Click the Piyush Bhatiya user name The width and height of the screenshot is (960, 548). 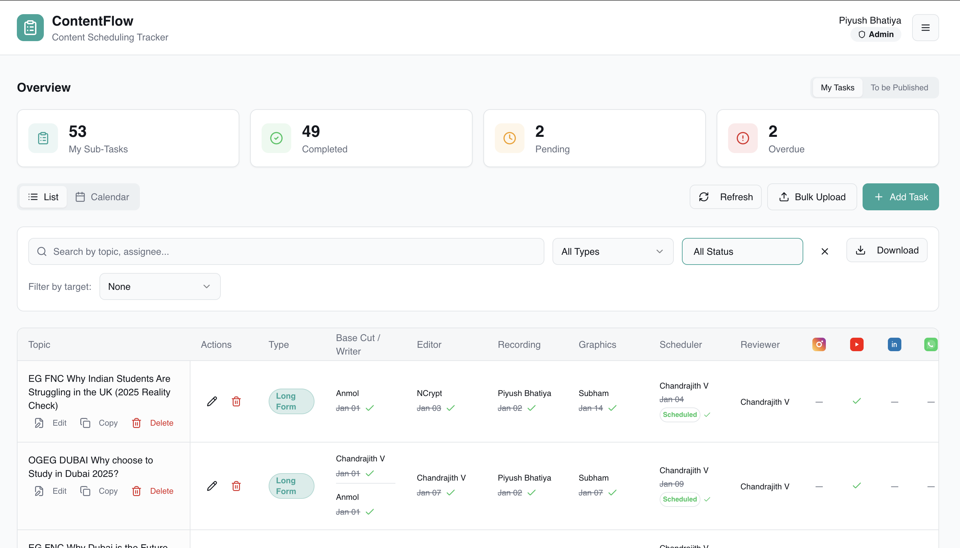[870, 20]
